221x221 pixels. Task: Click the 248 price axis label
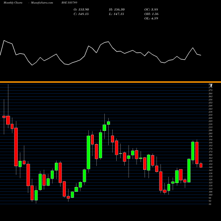pyautogui.click(x=210, y=106)
